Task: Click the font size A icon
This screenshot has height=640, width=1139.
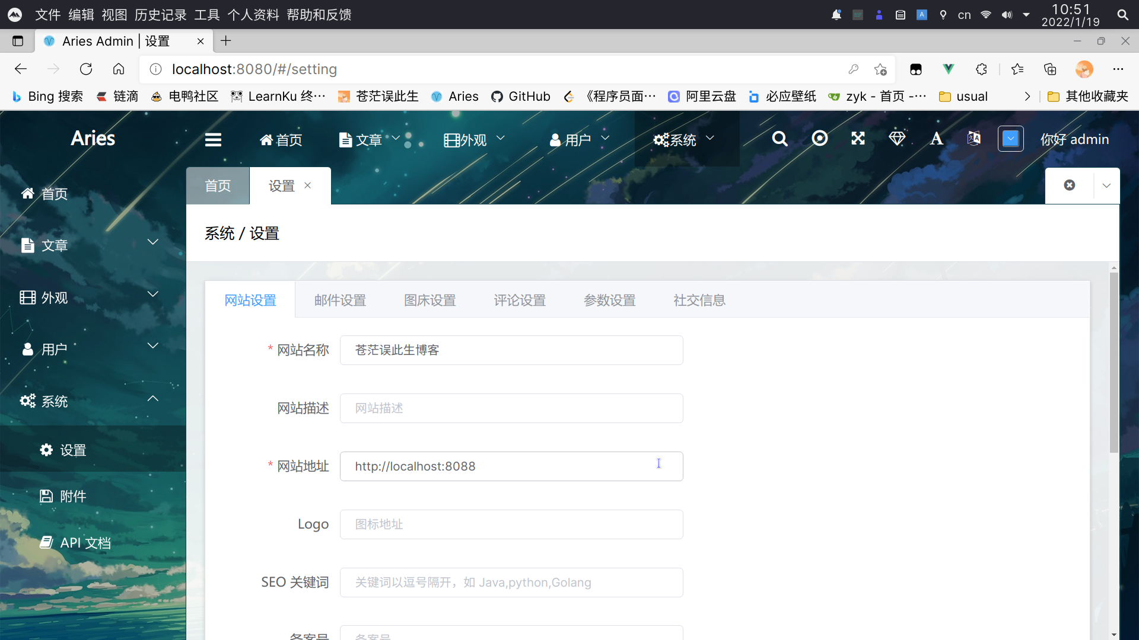Action: pyautogui.click(x=936, y=139)
